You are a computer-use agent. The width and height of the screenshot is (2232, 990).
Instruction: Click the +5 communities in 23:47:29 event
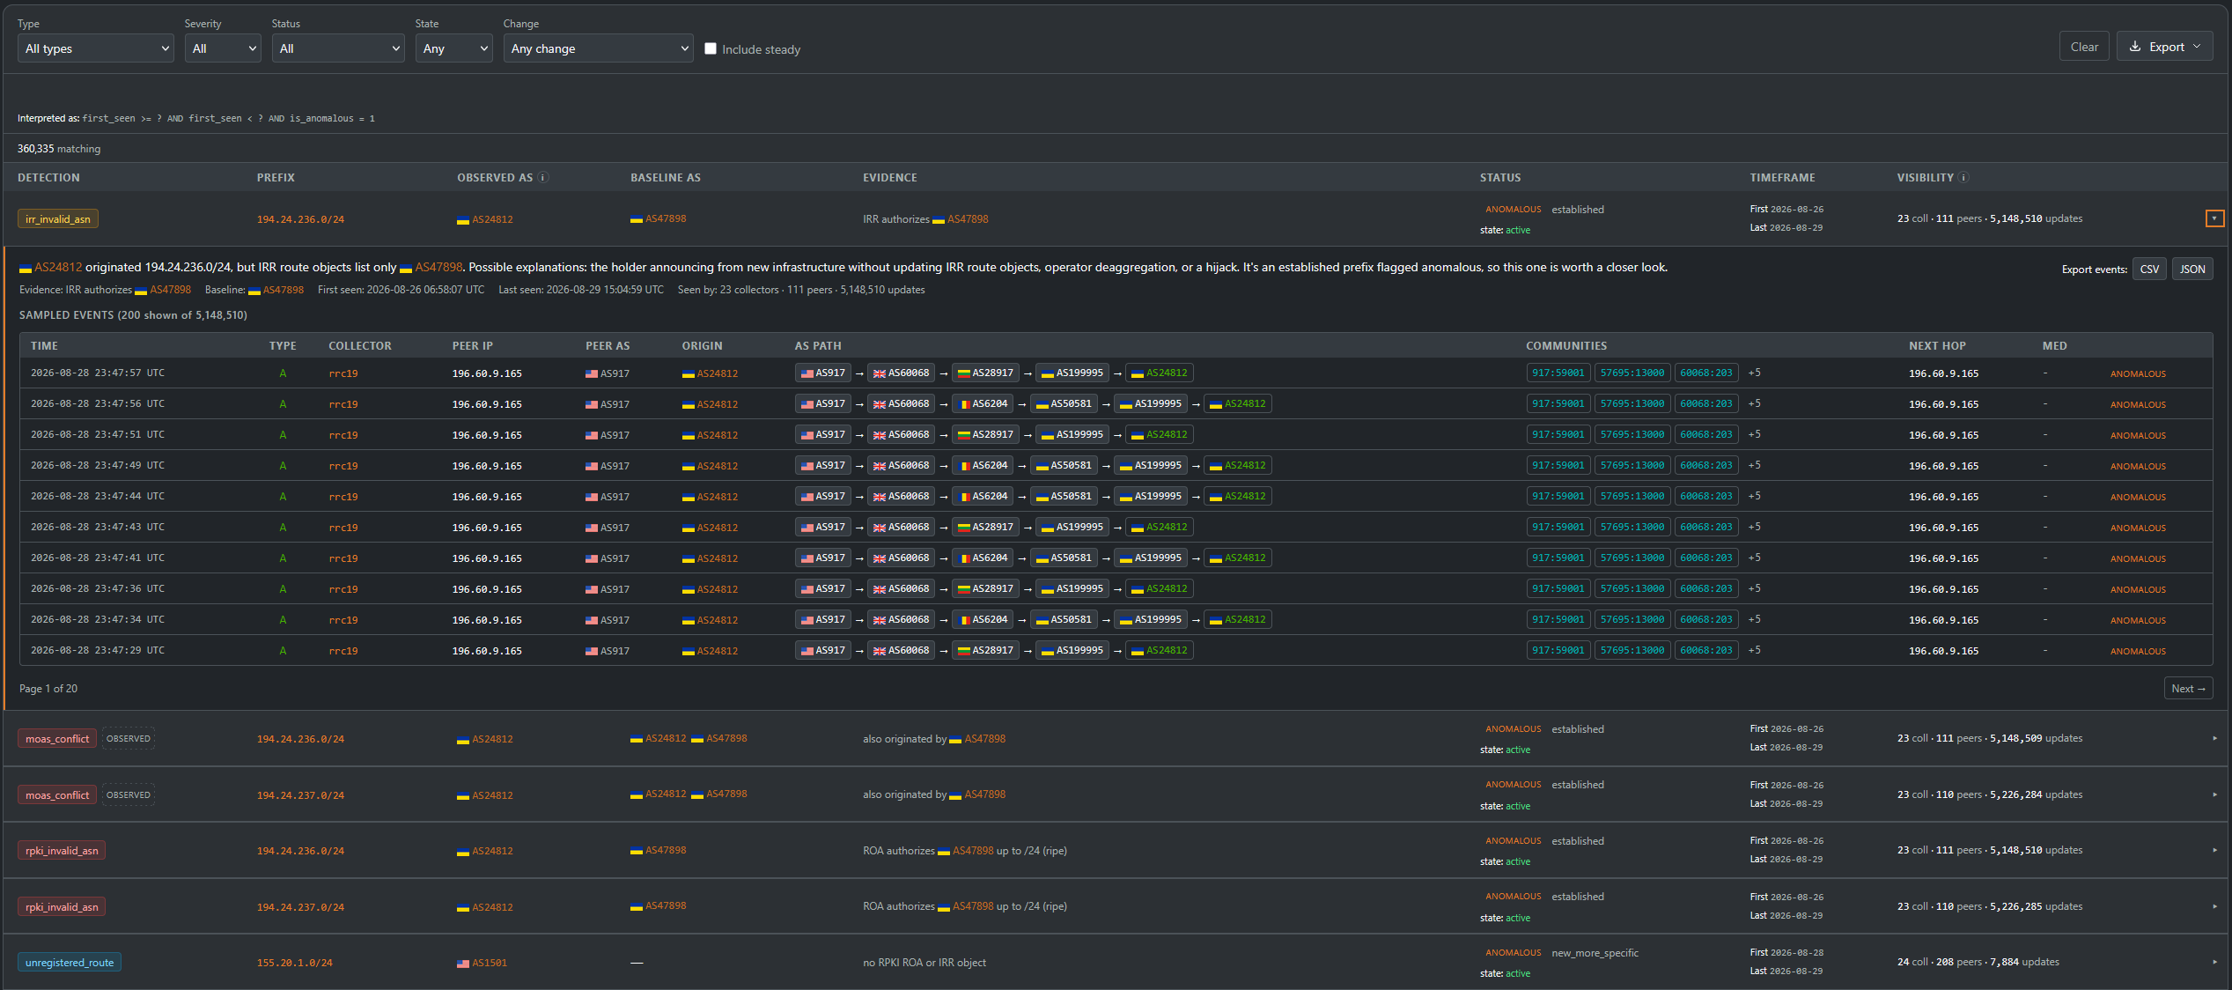click(1754, 650)
